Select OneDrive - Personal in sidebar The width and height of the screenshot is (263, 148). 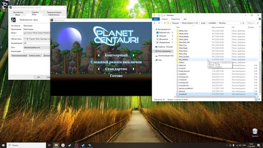164,47
